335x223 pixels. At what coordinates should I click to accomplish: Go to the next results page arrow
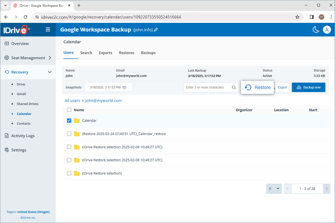point(326,189)
